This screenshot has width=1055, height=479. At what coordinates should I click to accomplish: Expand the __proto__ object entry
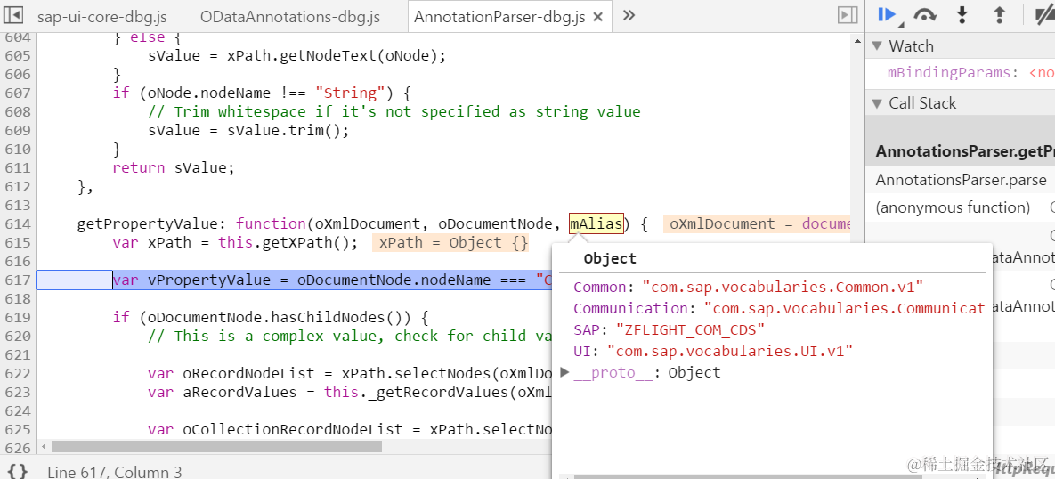[565, 372]
